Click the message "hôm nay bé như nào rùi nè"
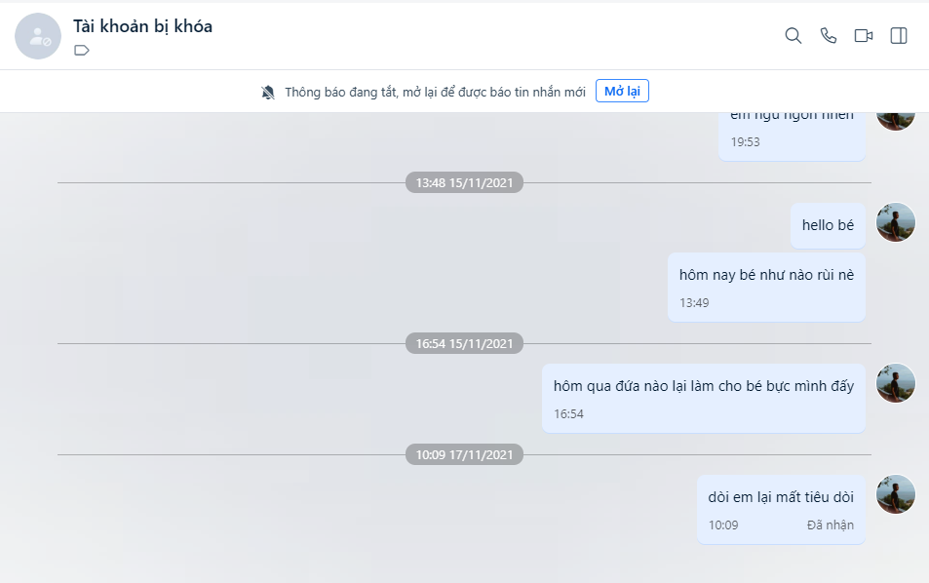929x583 pixels. (x=766, y=275)
